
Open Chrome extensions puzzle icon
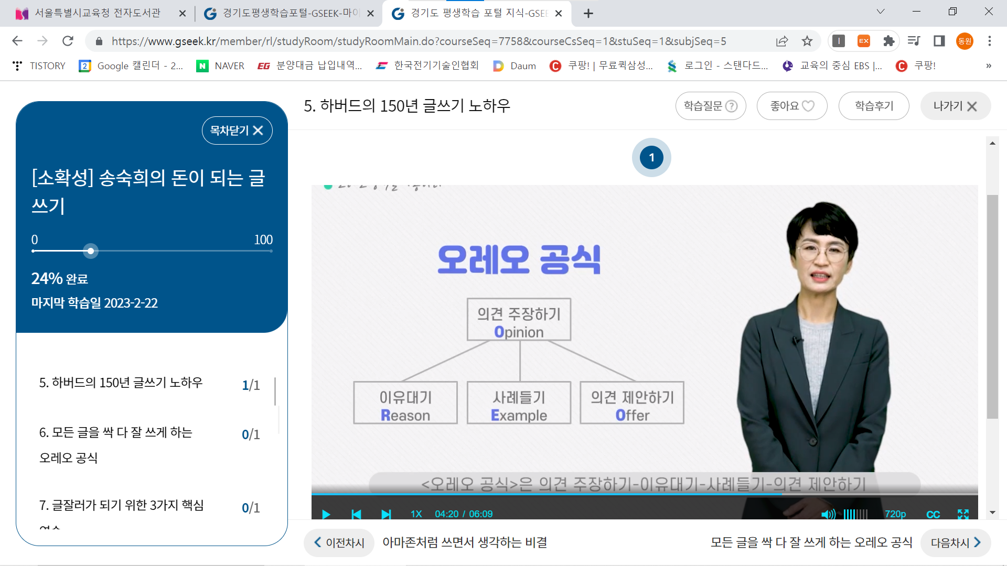coord(888,41)
